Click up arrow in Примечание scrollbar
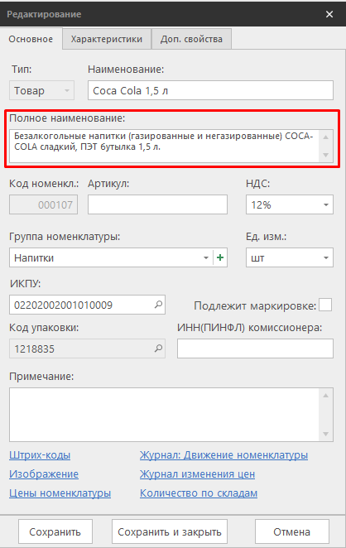 326,396
